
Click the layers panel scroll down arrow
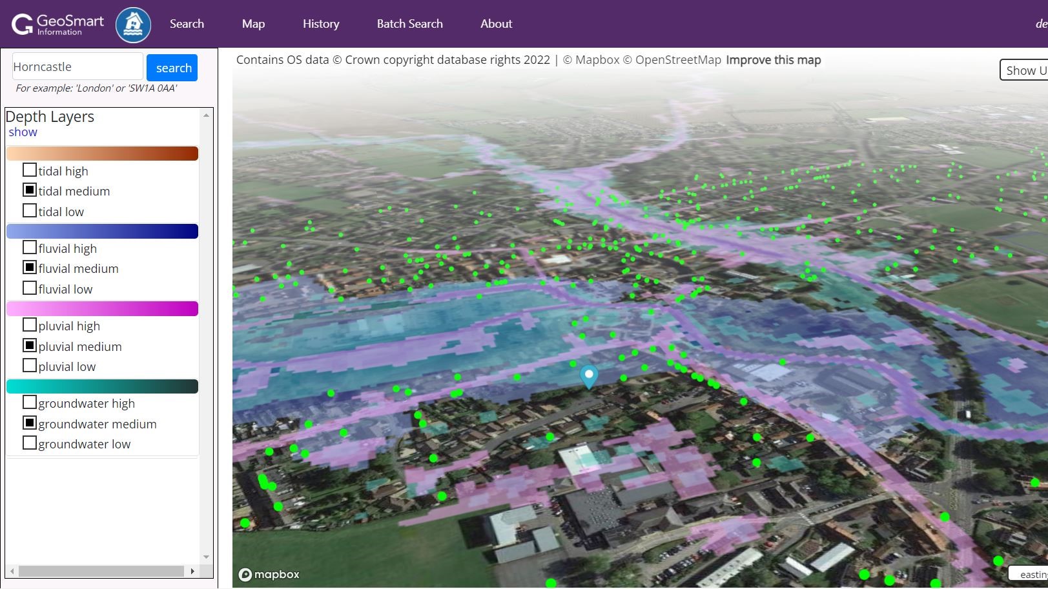click(206, 557)
